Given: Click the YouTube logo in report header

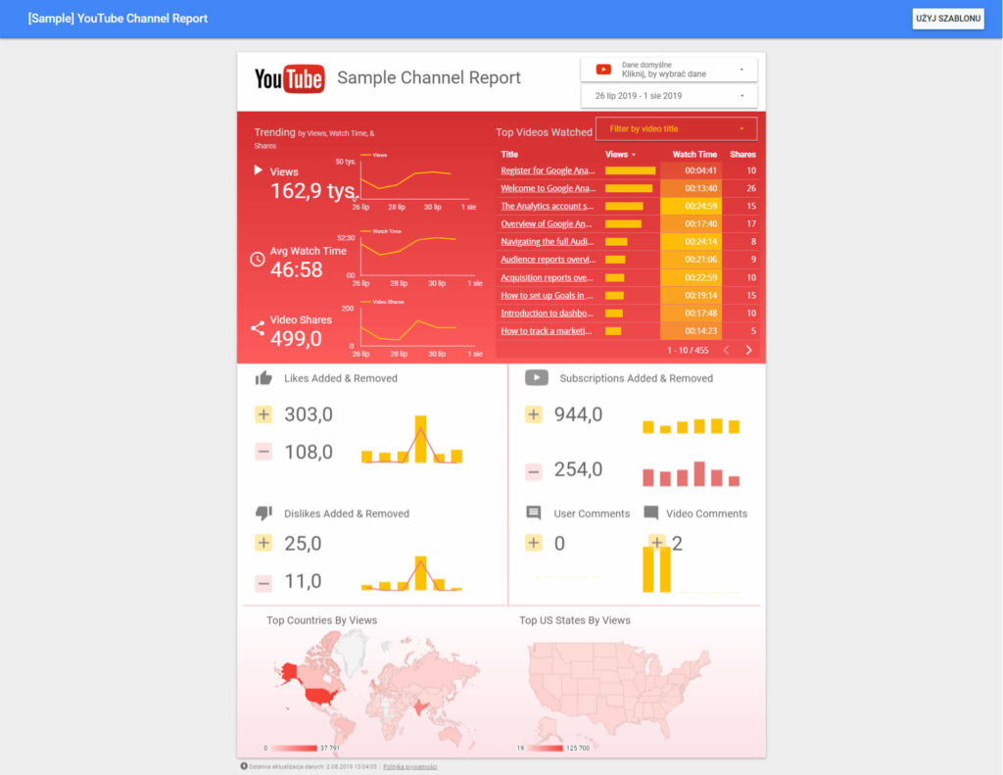Looking at the screenshot, I should pos(289,79).
